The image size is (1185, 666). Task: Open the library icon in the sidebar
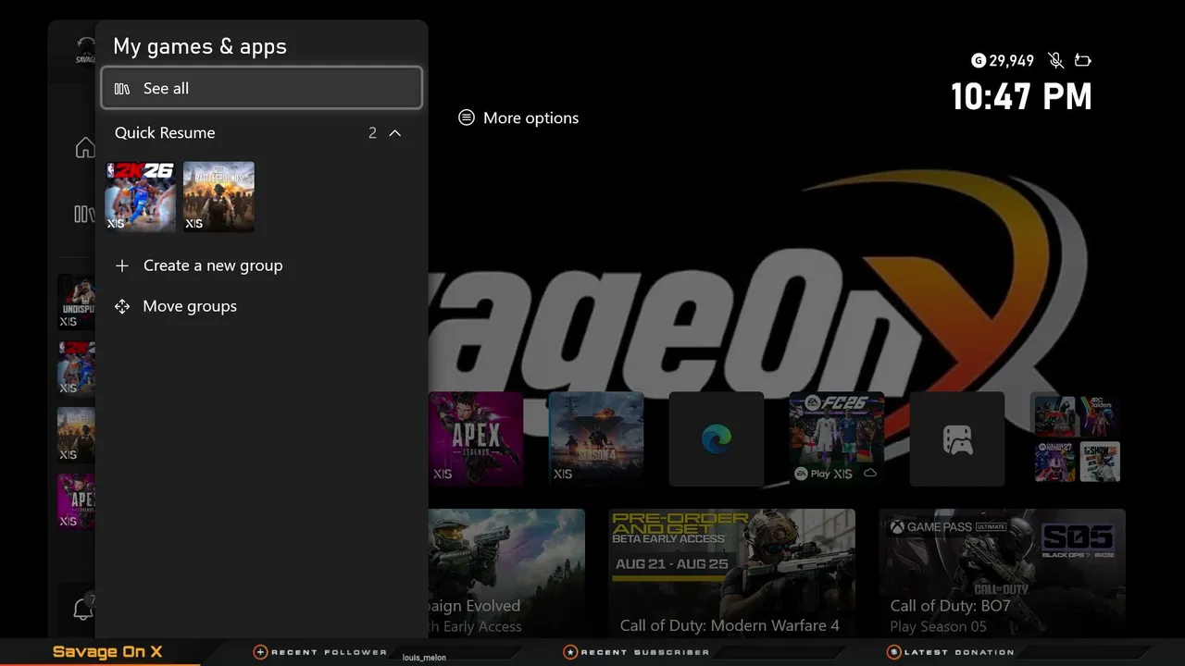point(84,215)
